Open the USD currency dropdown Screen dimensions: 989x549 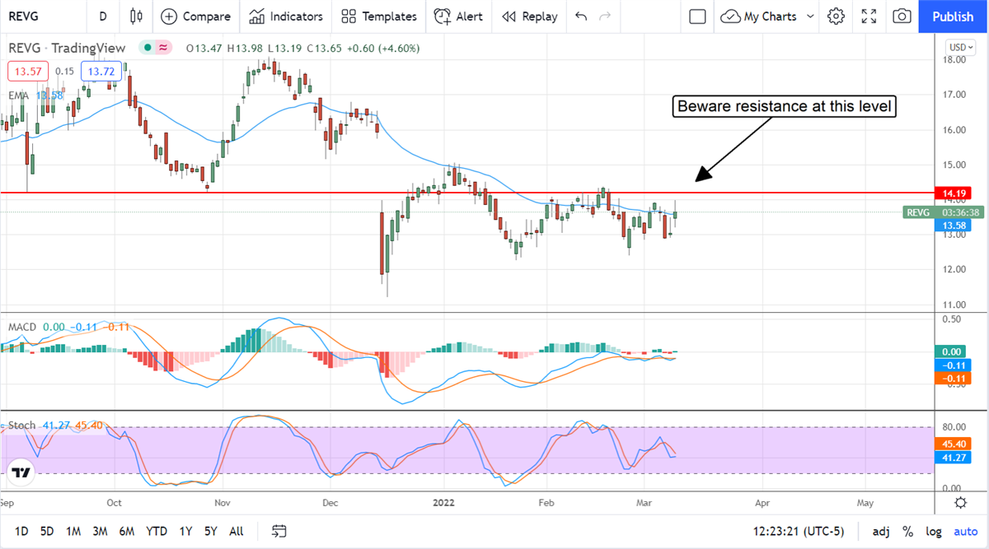click(961, 47)
